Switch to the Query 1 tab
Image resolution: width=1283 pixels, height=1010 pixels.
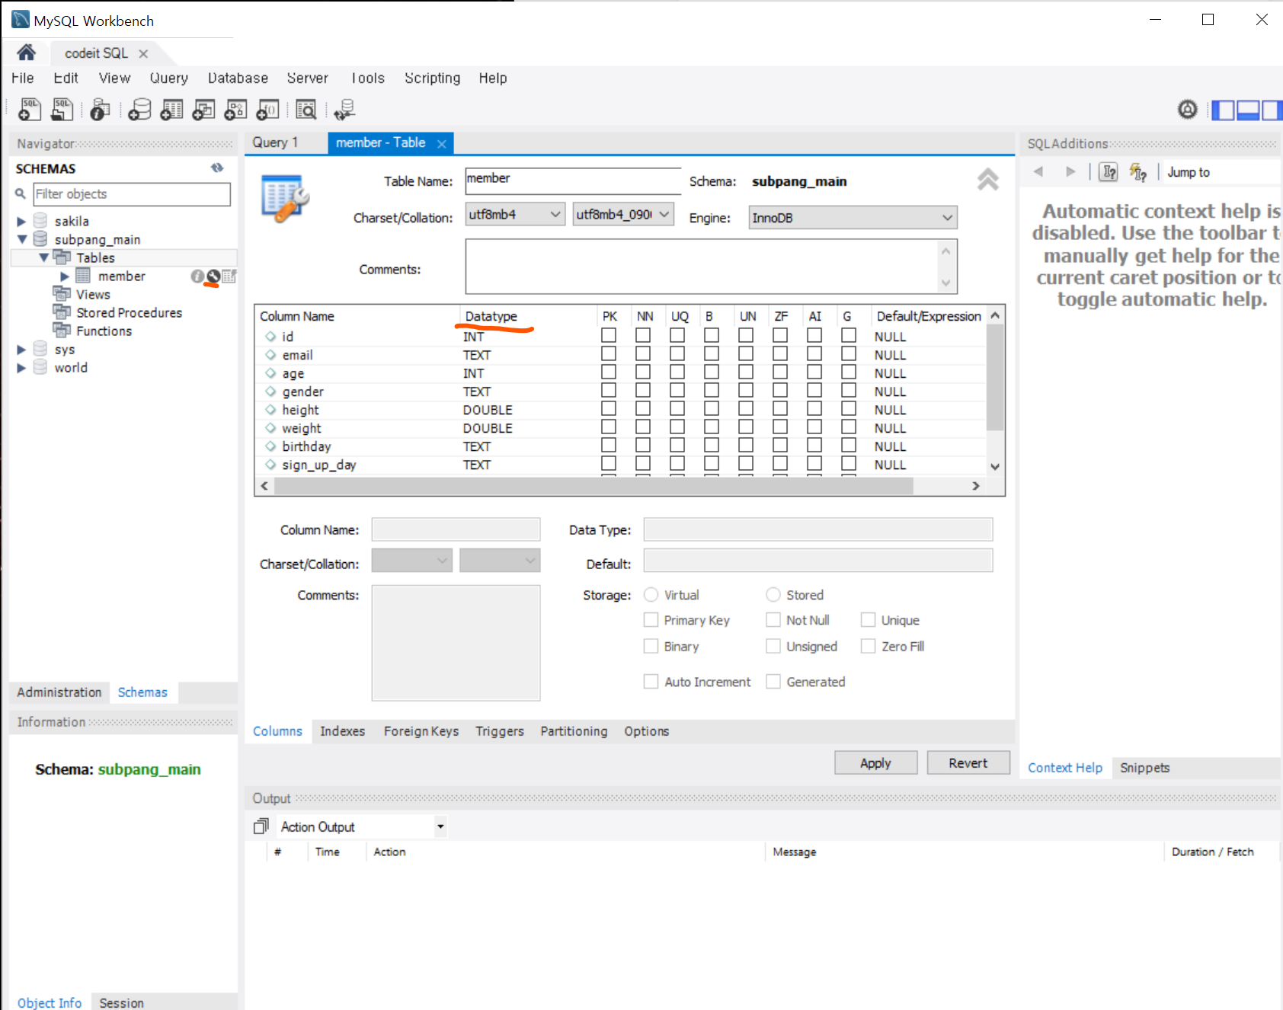click(275, 142)
